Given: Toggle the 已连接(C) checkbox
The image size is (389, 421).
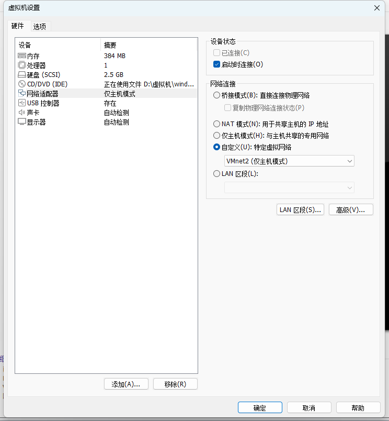Looking at the screenshot, I should tap(216, 52).
